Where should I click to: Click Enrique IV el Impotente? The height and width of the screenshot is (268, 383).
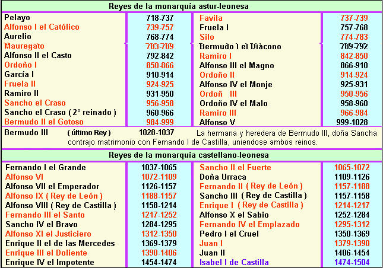click(x=49, y=262)
